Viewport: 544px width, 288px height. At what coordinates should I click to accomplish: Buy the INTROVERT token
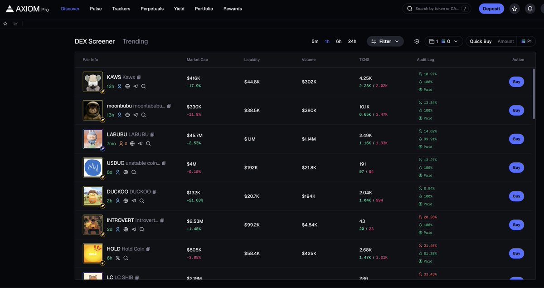coord(516,225)
